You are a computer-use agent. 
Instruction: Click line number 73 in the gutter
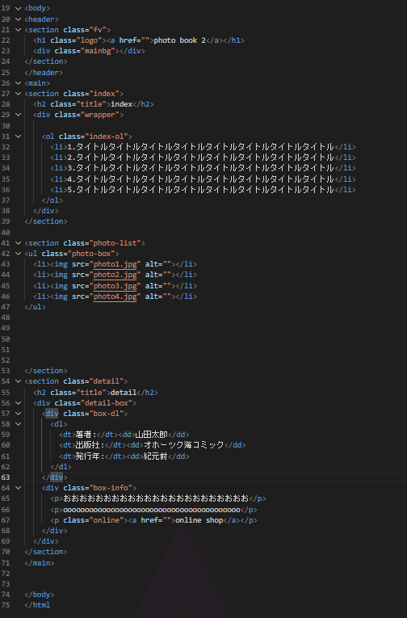pos(6,584)
